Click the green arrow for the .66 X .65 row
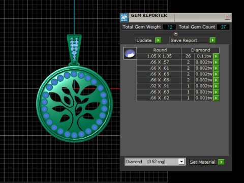 tap(216, 74)
